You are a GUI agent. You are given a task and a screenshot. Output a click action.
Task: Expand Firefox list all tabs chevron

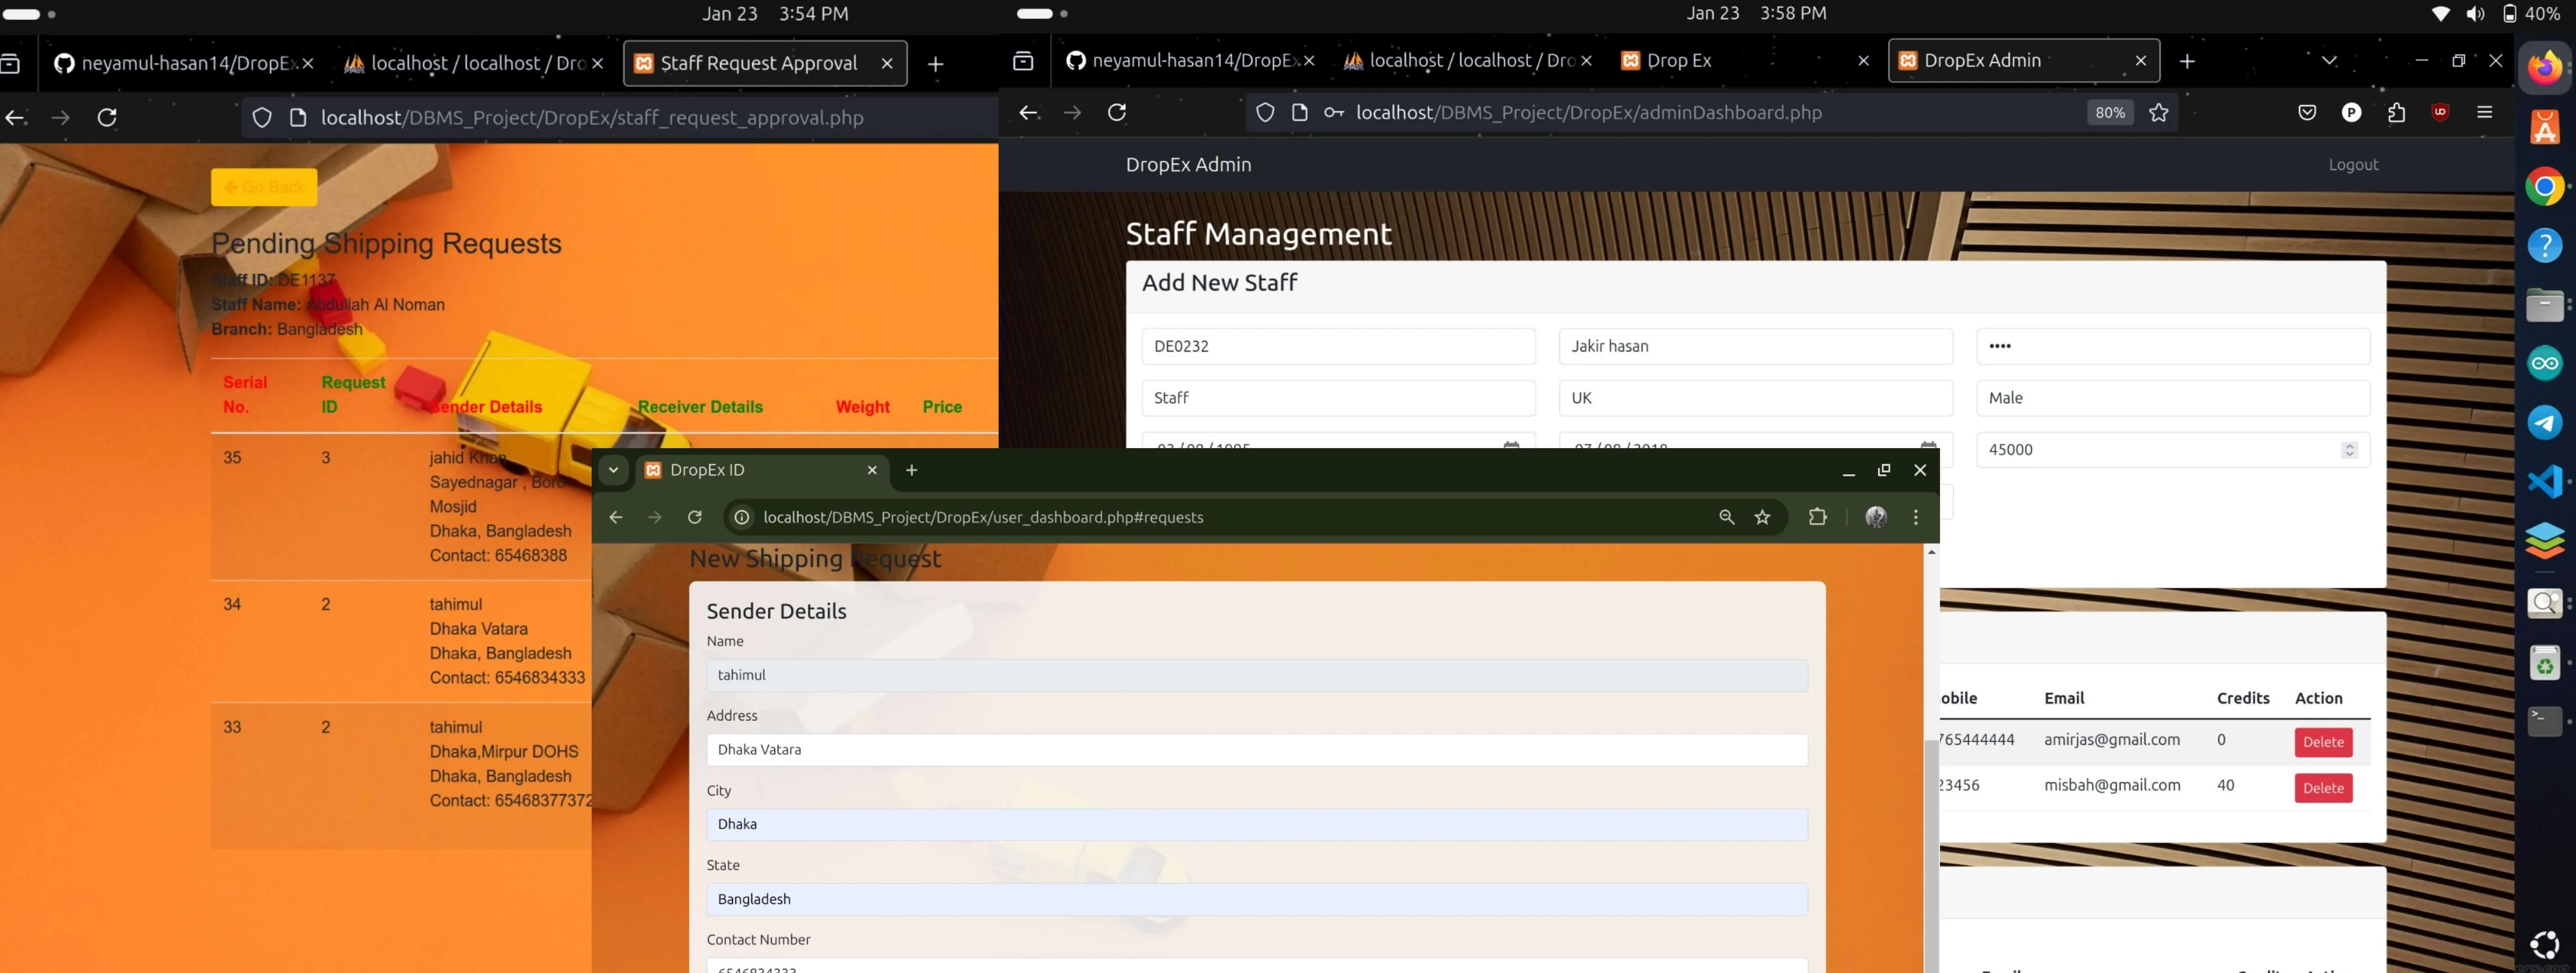(2329, 61)
